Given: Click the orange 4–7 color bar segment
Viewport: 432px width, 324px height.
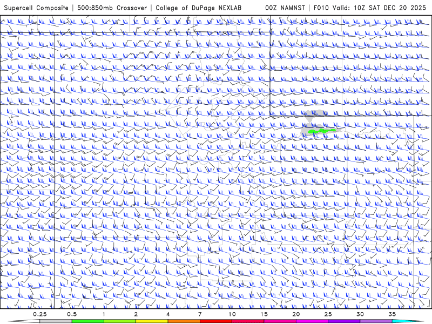Looking at the screenshot, I should tap(184, 321).
